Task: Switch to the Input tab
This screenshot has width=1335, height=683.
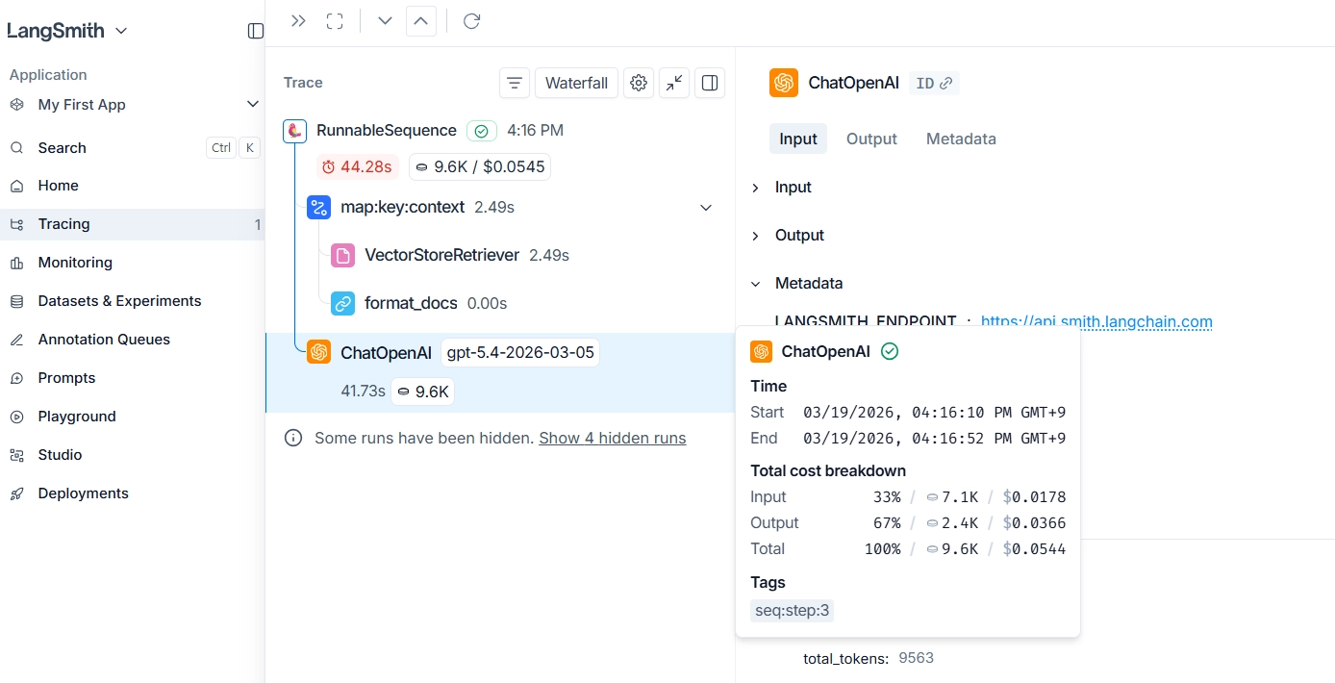Action: point(798,139)
